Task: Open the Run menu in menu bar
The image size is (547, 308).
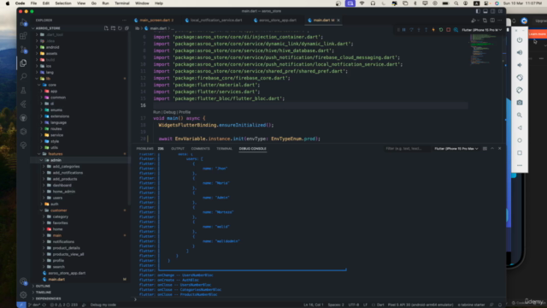Action: (x=105, y=3)
